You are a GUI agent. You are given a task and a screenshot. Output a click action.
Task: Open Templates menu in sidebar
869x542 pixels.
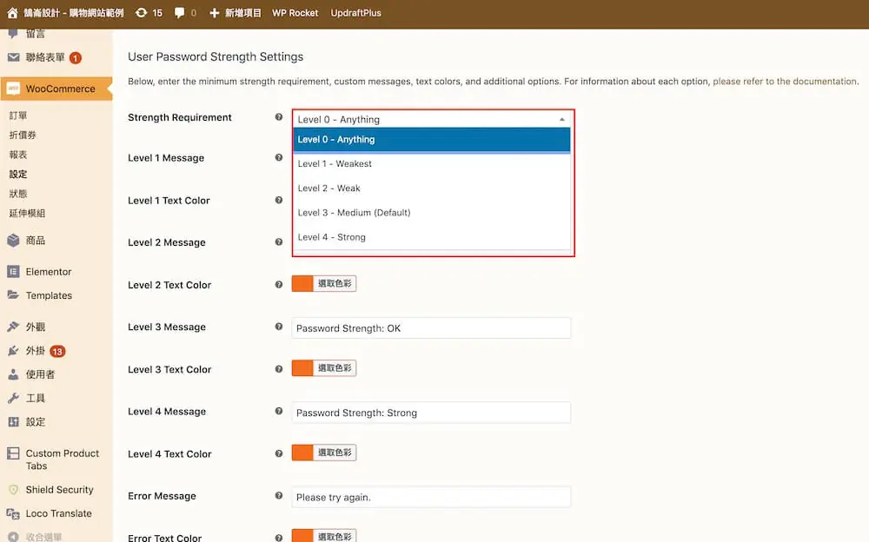coord(49,295)
